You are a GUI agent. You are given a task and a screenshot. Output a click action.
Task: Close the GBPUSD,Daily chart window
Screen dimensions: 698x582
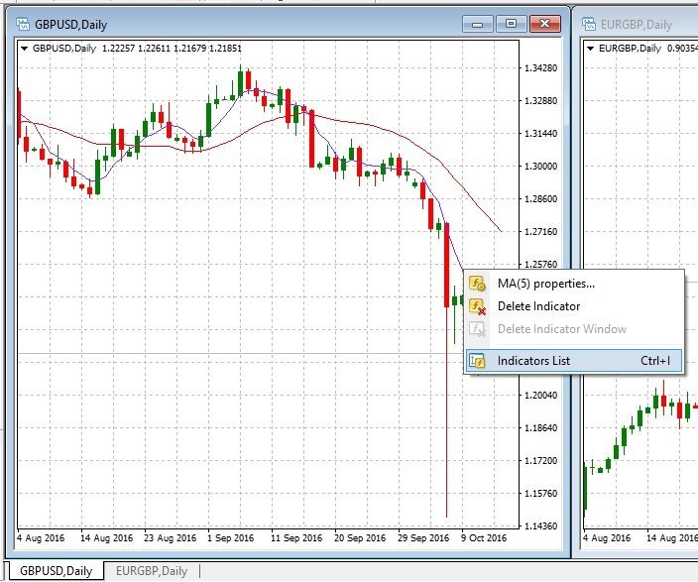coord(545,24)
